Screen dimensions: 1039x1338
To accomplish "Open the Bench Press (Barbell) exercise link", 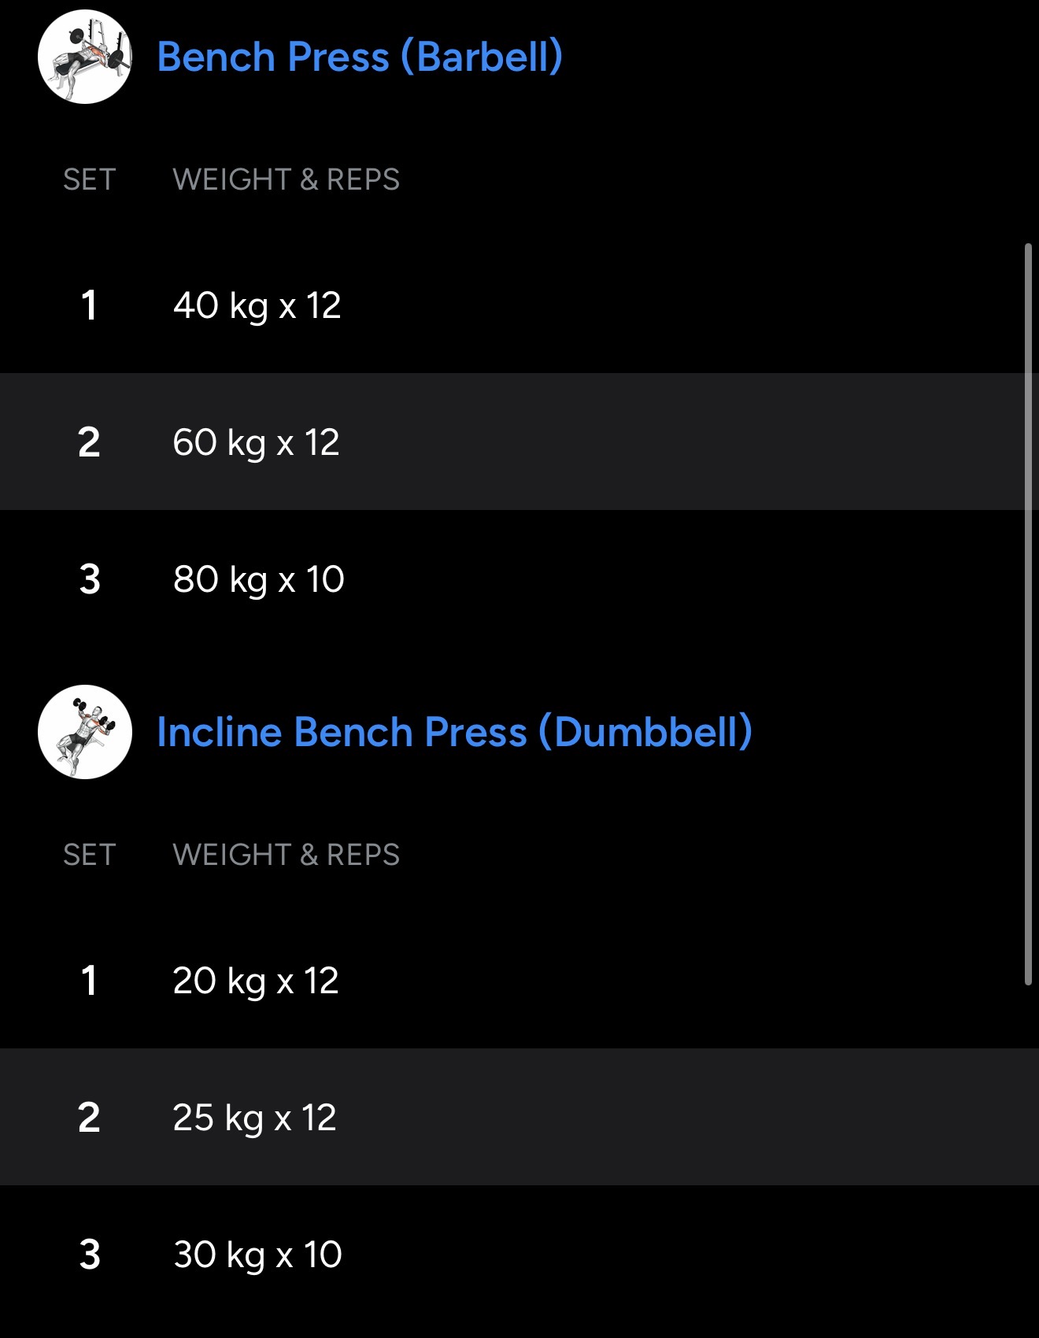I will [360, 57].
